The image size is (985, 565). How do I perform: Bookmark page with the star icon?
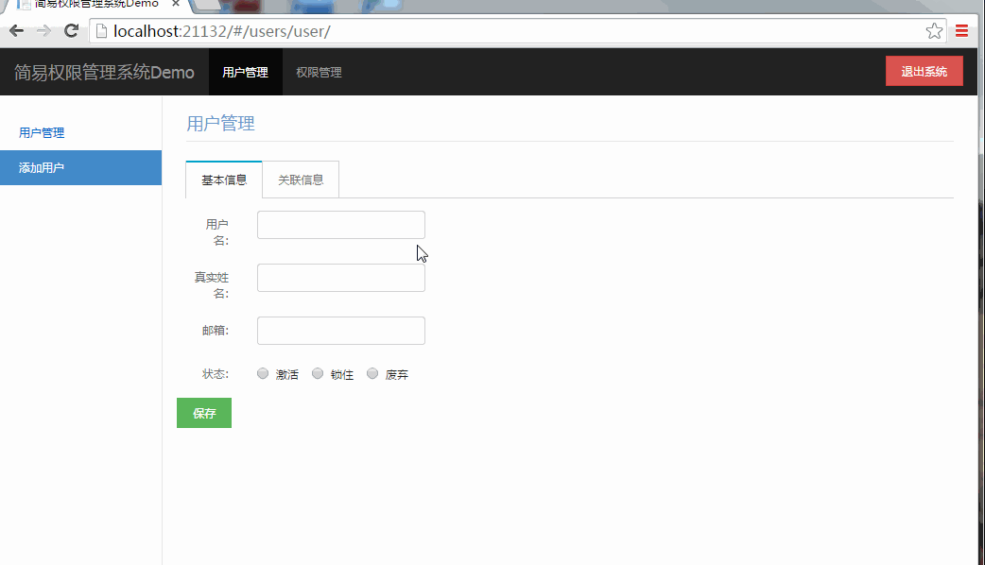[934, 31]
